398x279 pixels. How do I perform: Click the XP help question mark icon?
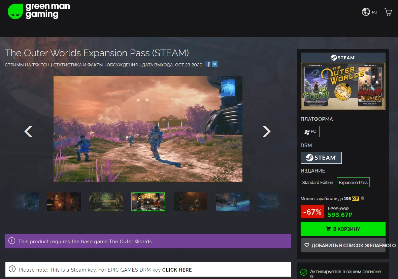point(363,198)
